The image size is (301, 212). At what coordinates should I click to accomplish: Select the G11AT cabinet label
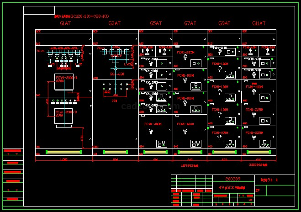(x=259, y=23)
